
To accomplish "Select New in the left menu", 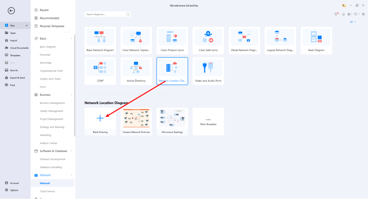I will [x=13, y=26].
